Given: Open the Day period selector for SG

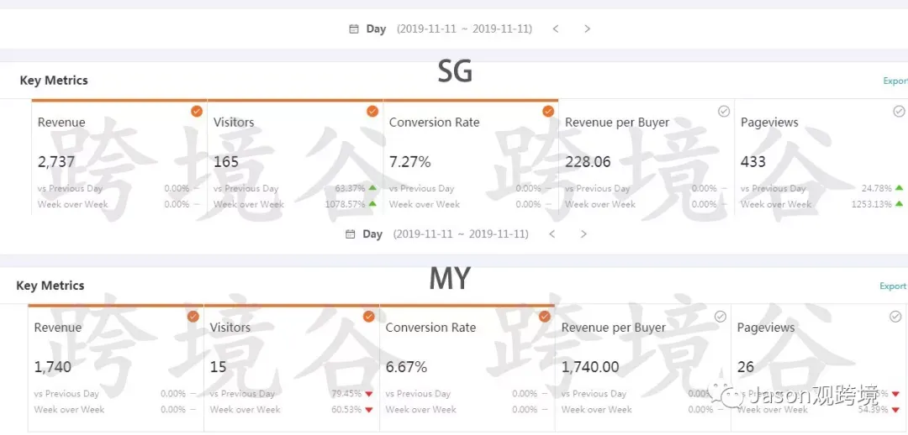Looking at the screenshot, I should [x=376, y=29].
